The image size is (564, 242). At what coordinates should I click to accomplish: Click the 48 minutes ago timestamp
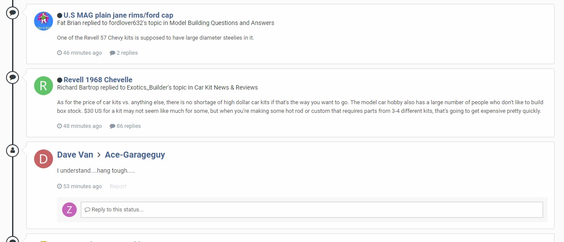click(x=79, y=126)
